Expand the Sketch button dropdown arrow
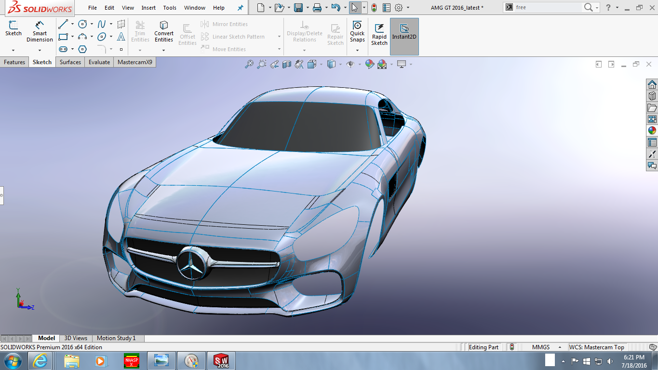 (x=13, y=50)
